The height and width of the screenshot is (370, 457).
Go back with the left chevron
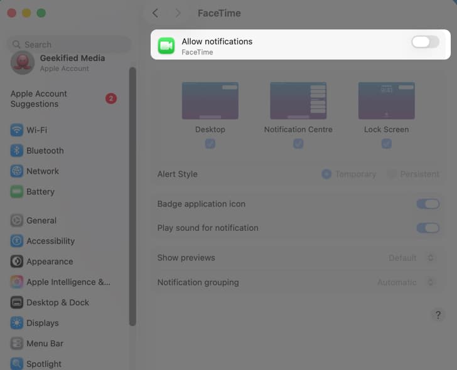pyautogui.click(x=155, y=13)
